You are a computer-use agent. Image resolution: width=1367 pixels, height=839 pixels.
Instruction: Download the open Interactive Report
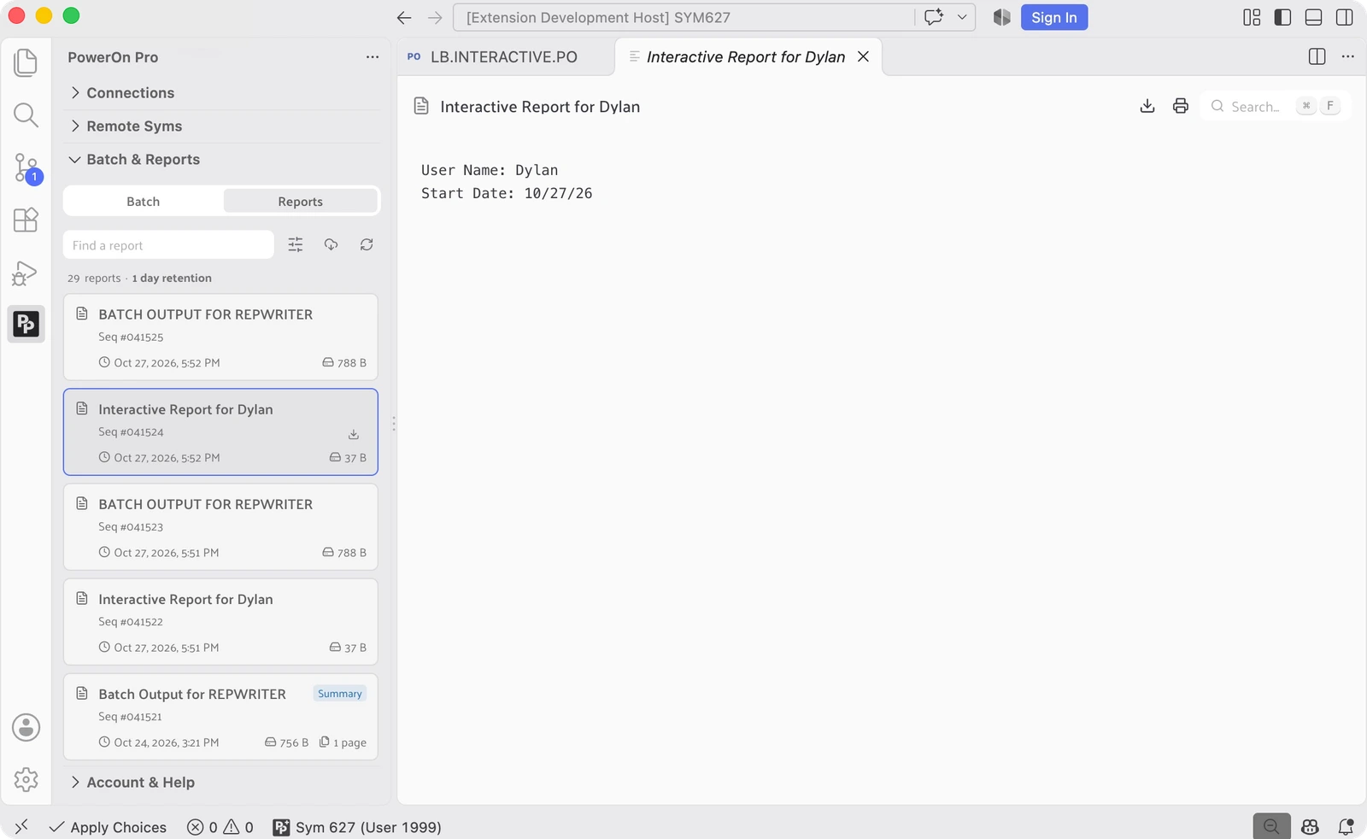(x=1147, y=106)
